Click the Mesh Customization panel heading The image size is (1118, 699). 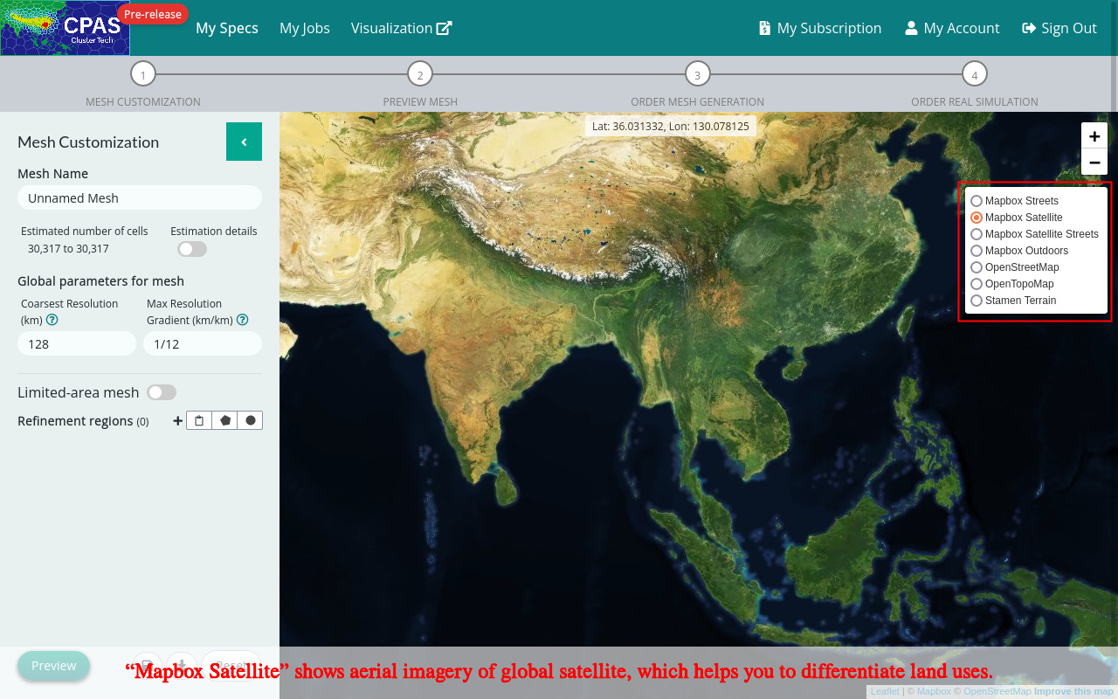pos(88,142)
